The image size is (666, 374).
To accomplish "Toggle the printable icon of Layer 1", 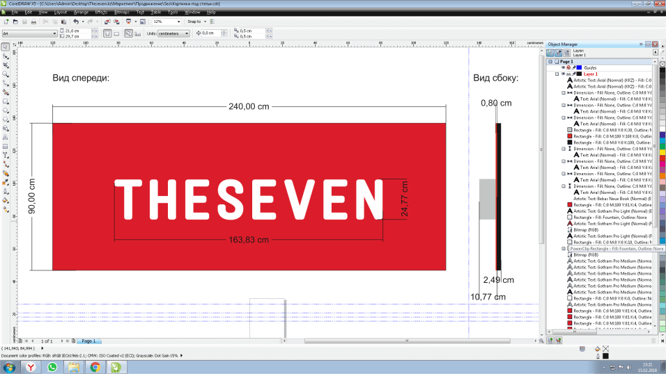I will [x=568, y=74].
